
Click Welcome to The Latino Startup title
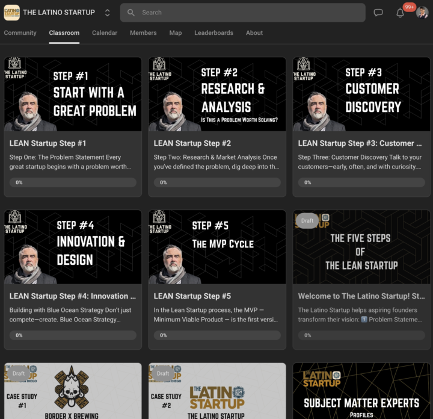pyautogui.click(x=361, y=296)
